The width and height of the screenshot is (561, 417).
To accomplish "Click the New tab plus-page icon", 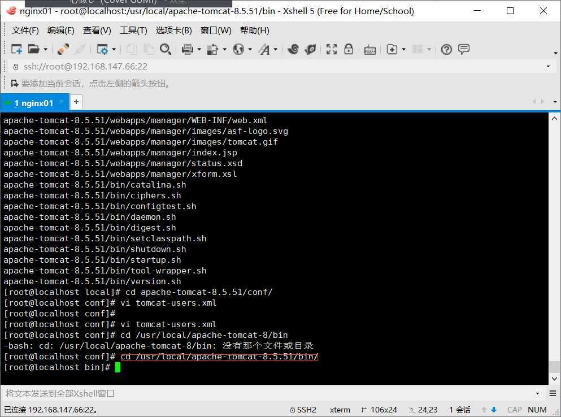I will click(392, 49).
